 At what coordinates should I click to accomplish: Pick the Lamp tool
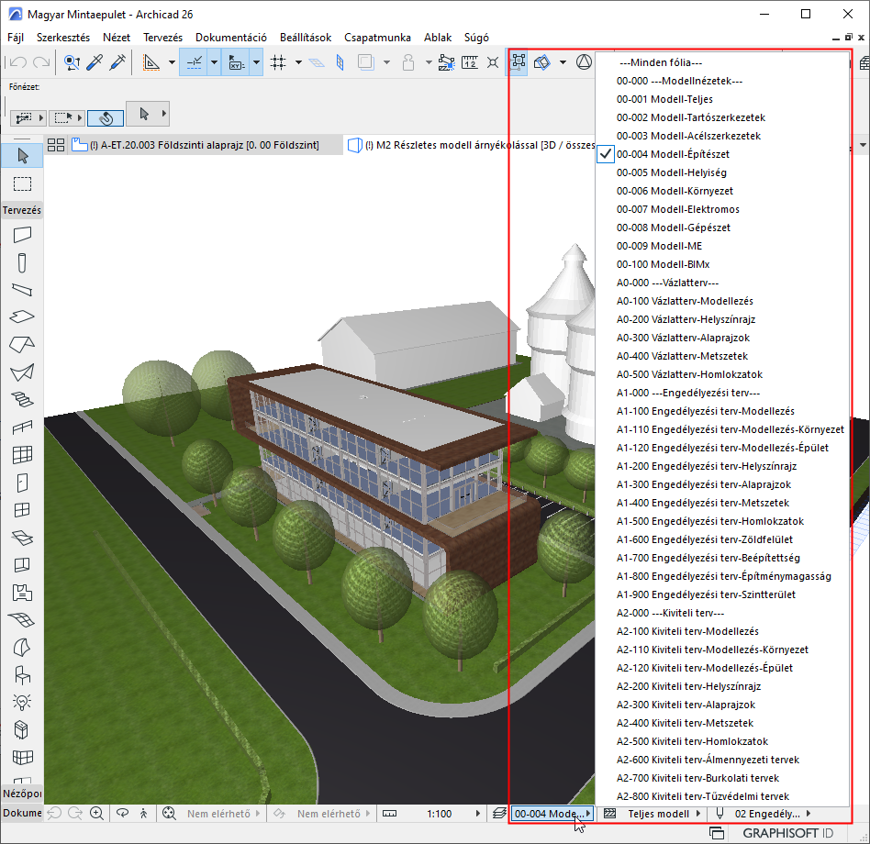coord(22,702)
